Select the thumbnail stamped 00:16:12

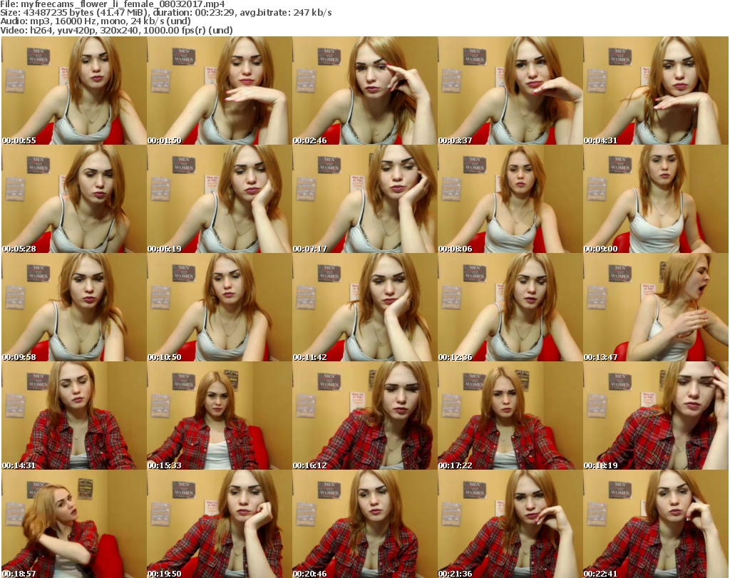click(365, 416)
